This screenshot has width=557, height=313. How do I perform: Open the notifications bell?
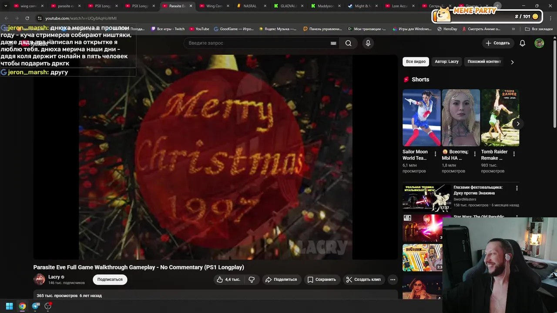pos(522,43)
